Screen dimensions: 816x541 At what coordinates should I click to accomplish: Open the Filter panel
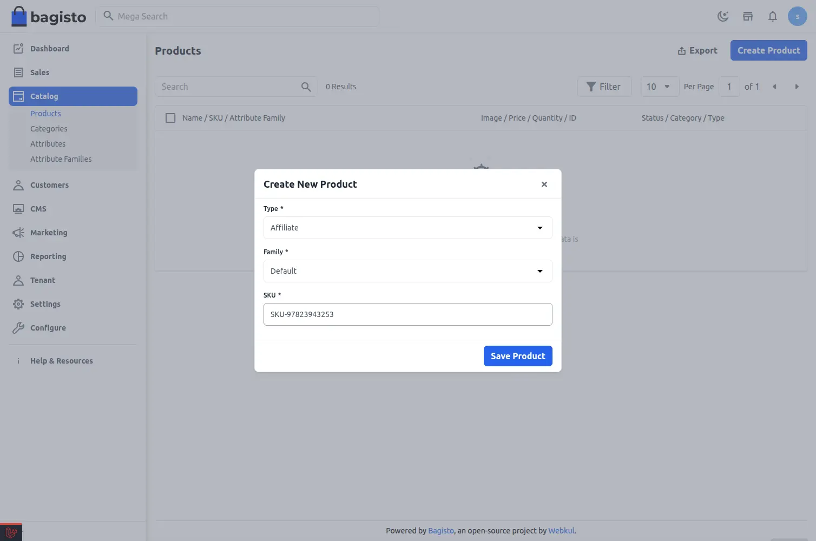[x=604, y=87]
